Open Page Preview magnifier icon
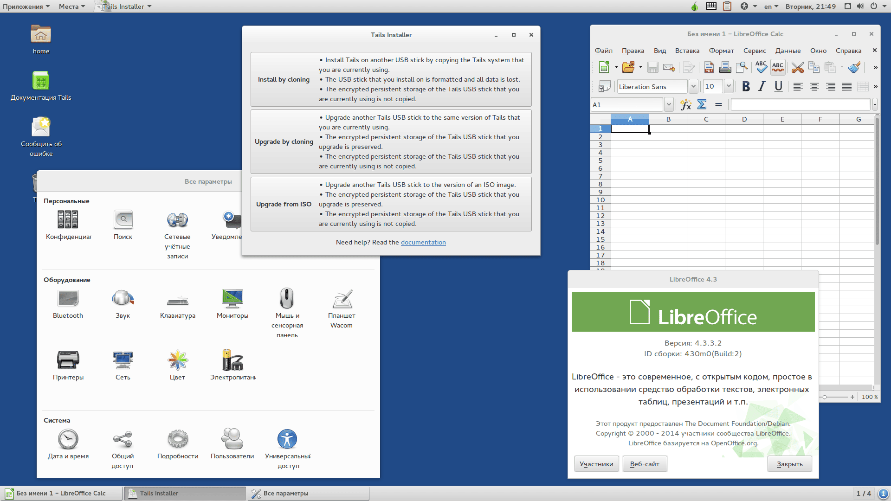891x501 pixels. [742, 68]
